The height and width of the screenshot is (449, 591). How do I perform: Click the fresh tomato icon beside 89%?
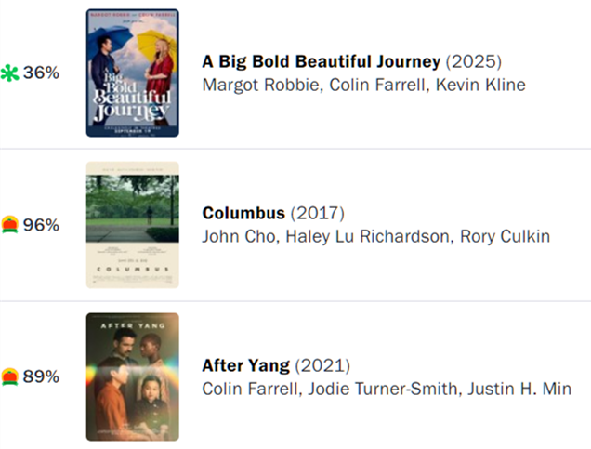[x=11, y=376]
